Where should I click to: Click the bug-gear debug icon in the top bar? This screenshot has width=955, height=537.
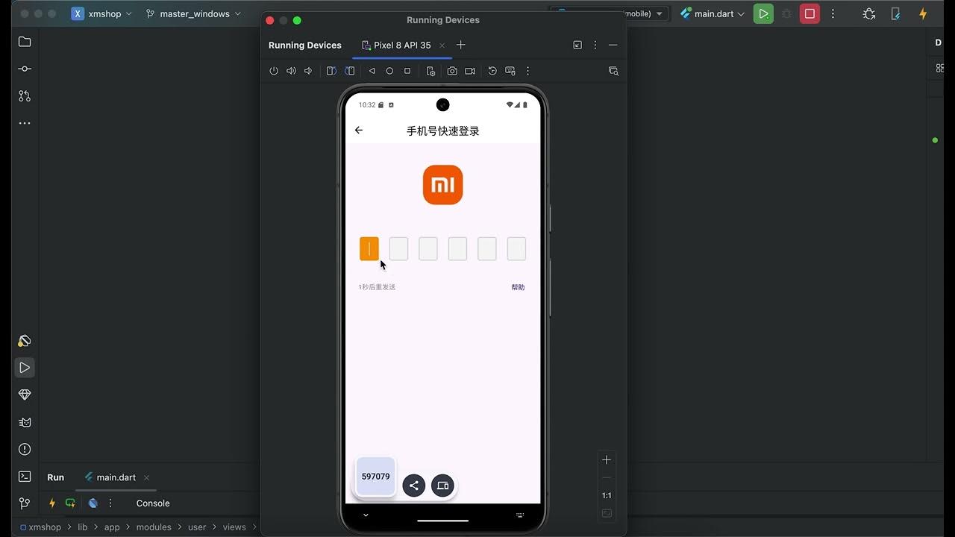869,13
